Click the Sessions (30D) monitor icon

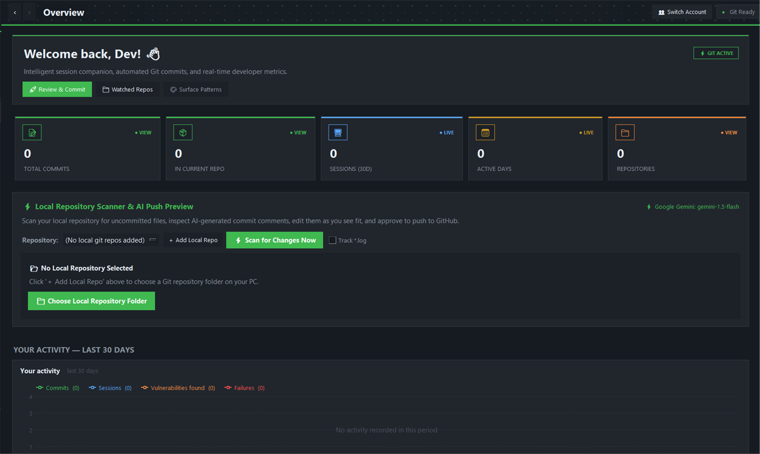[338, 133]
